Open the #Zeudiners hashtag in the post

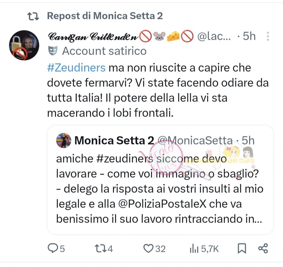(77, 68)
